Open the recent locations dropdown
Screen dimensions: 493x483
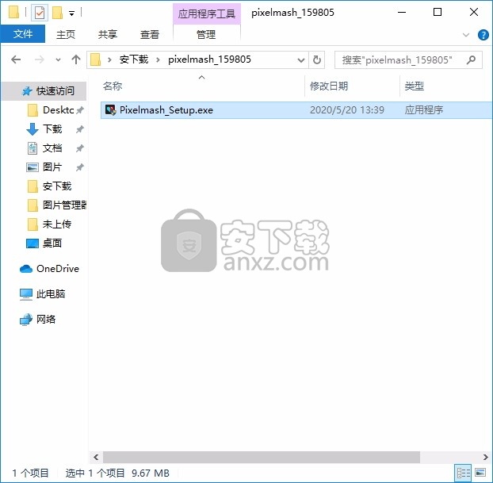(58, 59)
